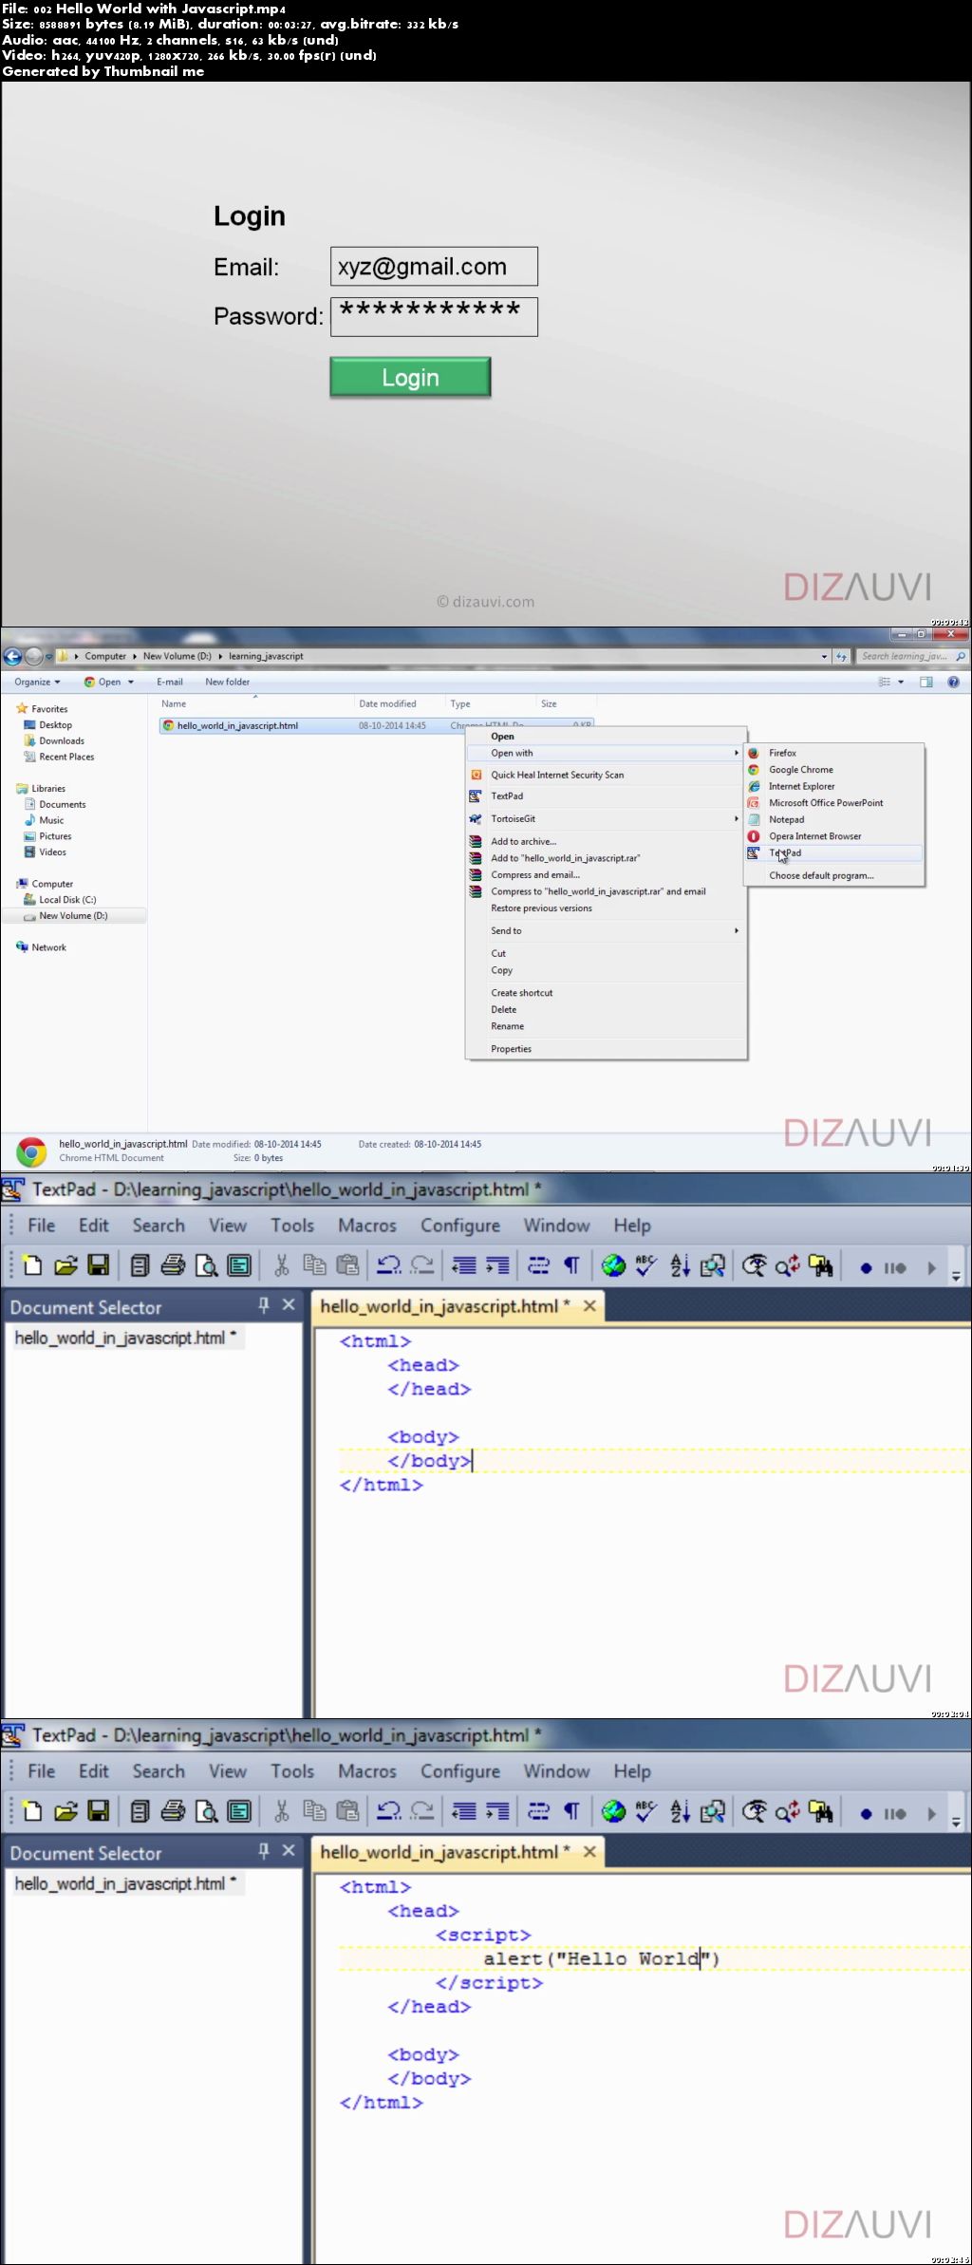Select hello_world_in_javascript.html in alert-code Document Selector
This screenshot has height=2265, width=972.
point(125,1883)
